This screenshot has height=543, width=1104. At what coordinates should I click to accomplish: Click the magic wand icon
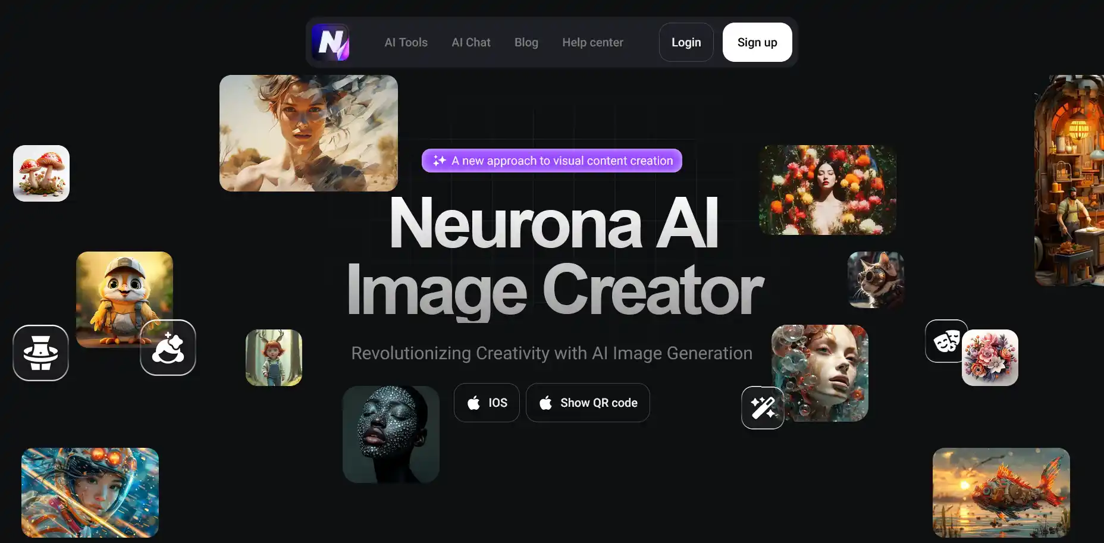tap(763, 407)
